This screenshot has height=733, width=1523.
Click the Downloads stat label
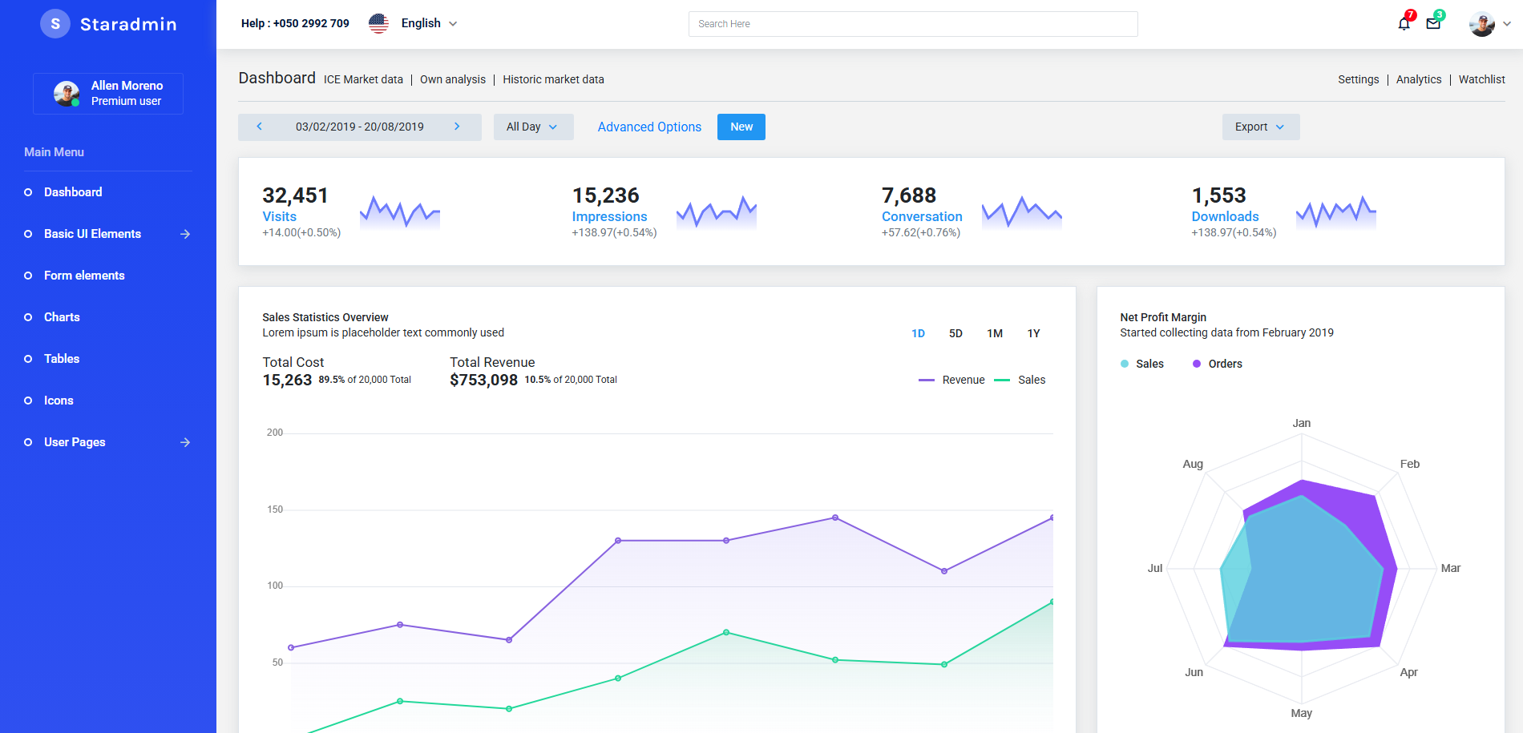[1225, 216]
